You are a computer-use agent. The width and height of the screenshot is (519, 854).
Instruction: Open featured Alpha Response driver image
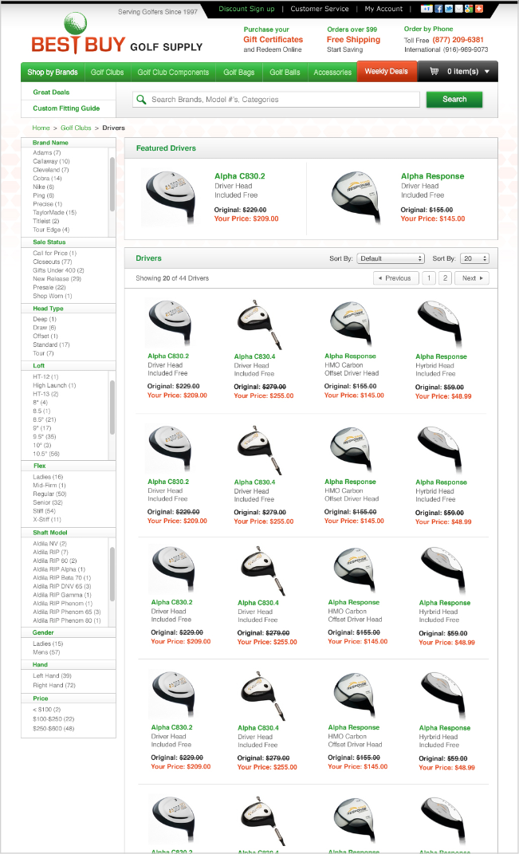pyautogui.click(x=356, y=198)
